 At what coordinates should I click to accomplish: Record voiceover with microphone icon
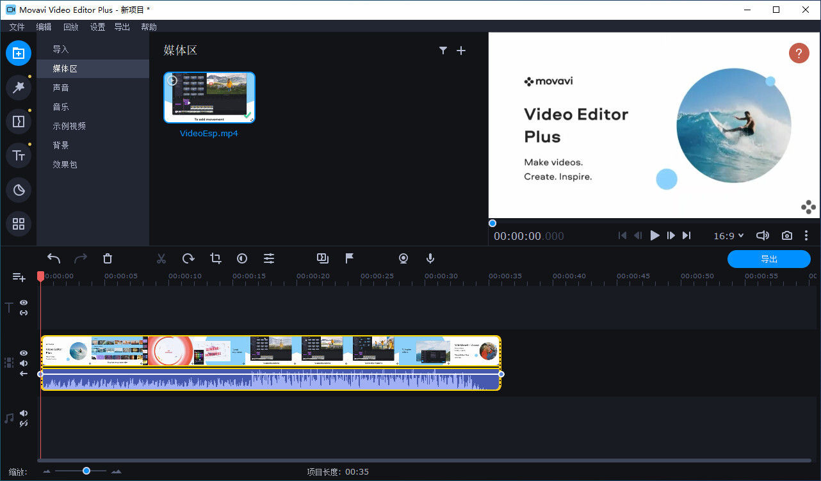click(x=430, y=258)
